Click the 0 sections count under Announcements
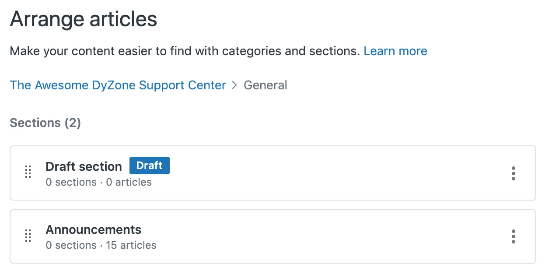The image size is (545, 268). [71, 245]
